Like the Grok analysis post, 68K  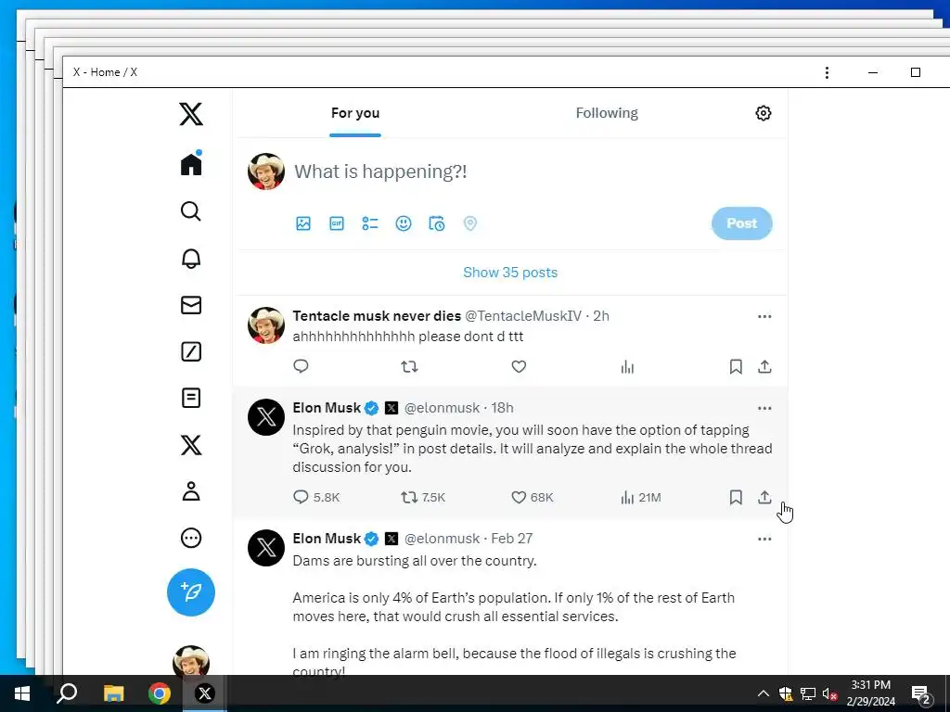click(532, 497)
